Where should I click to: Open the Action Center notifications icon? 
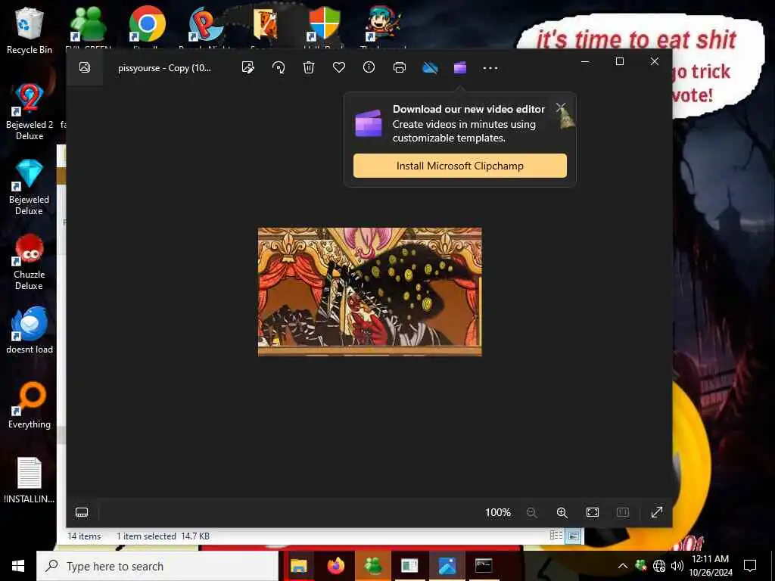click(x=750, y=566)
